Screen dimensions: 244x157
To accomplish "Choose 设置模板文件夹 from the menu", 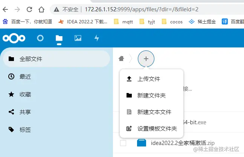I will [151, 129].
